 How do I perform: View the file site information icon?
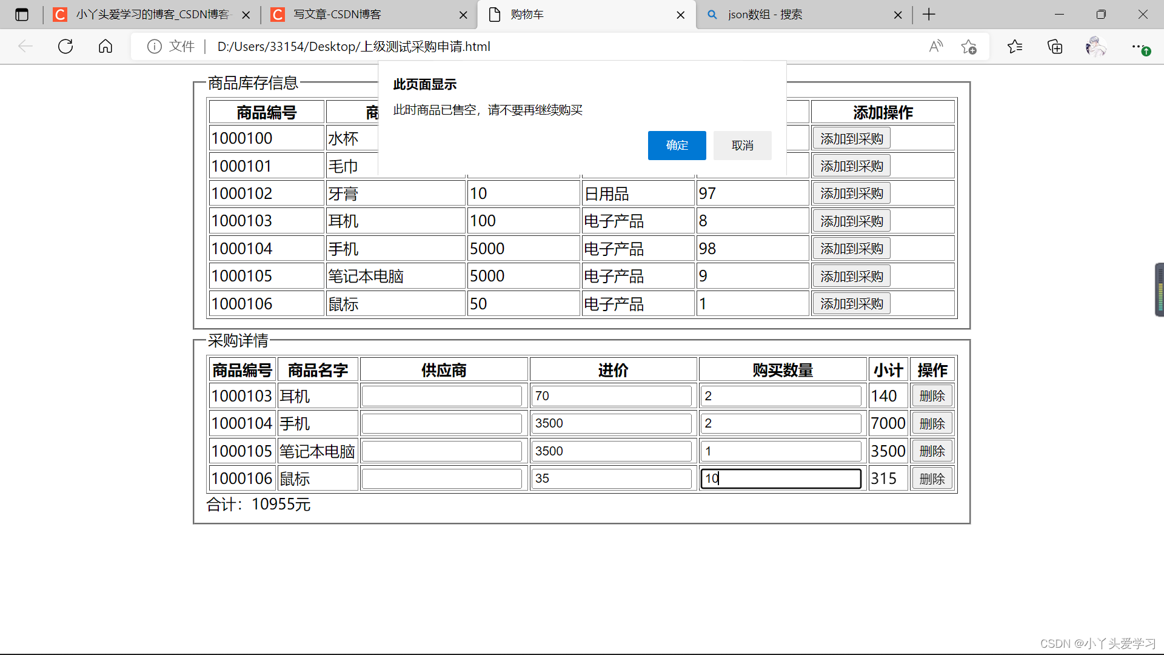point(155,47)
